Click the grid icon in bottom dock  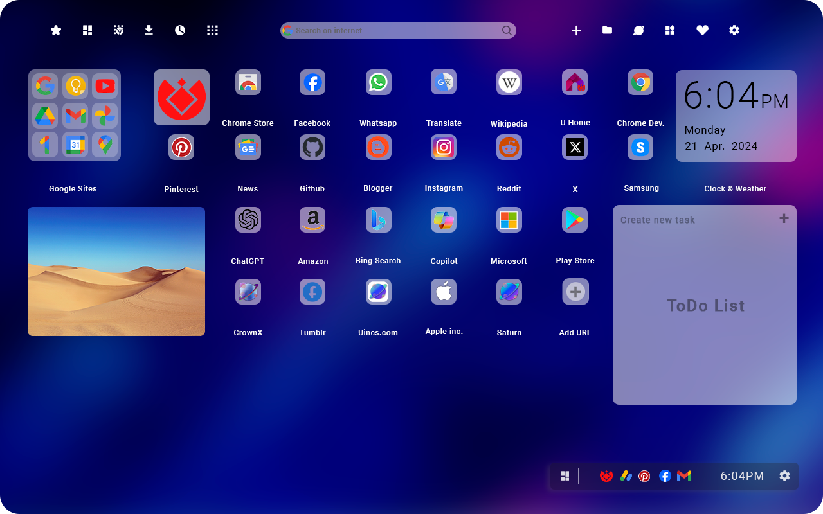click(x=565, y=476)
